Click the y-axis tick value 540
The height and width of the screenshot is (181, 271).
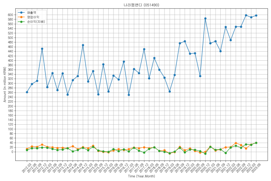pos(10,29)
